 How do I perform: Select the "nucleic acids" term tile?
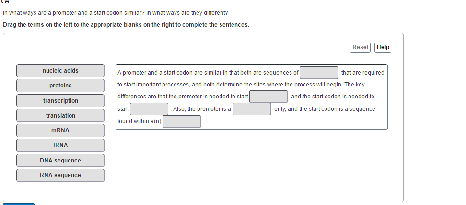60,71
